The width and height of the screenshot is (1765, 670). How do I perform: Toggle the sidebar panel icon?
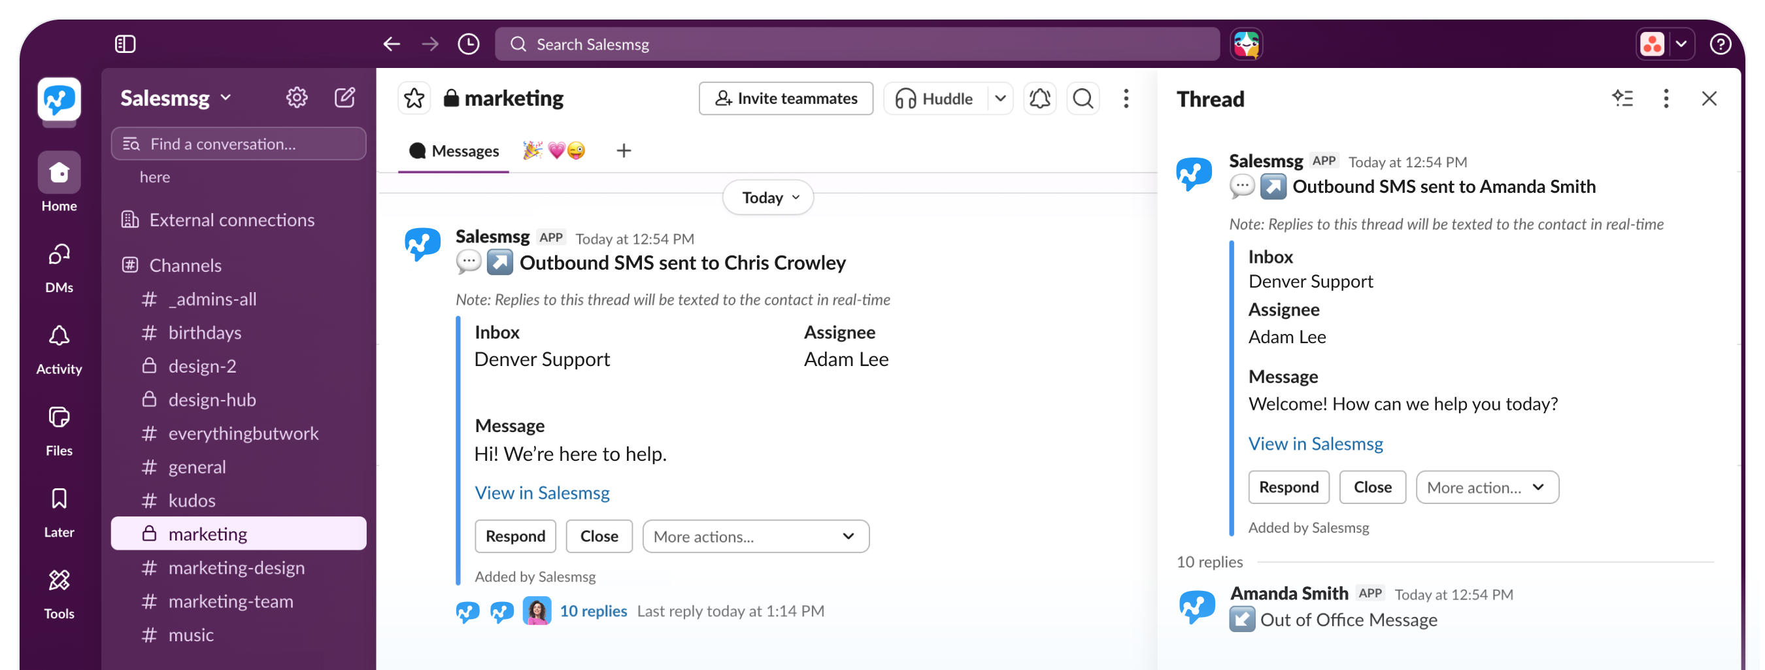(126, 44)
